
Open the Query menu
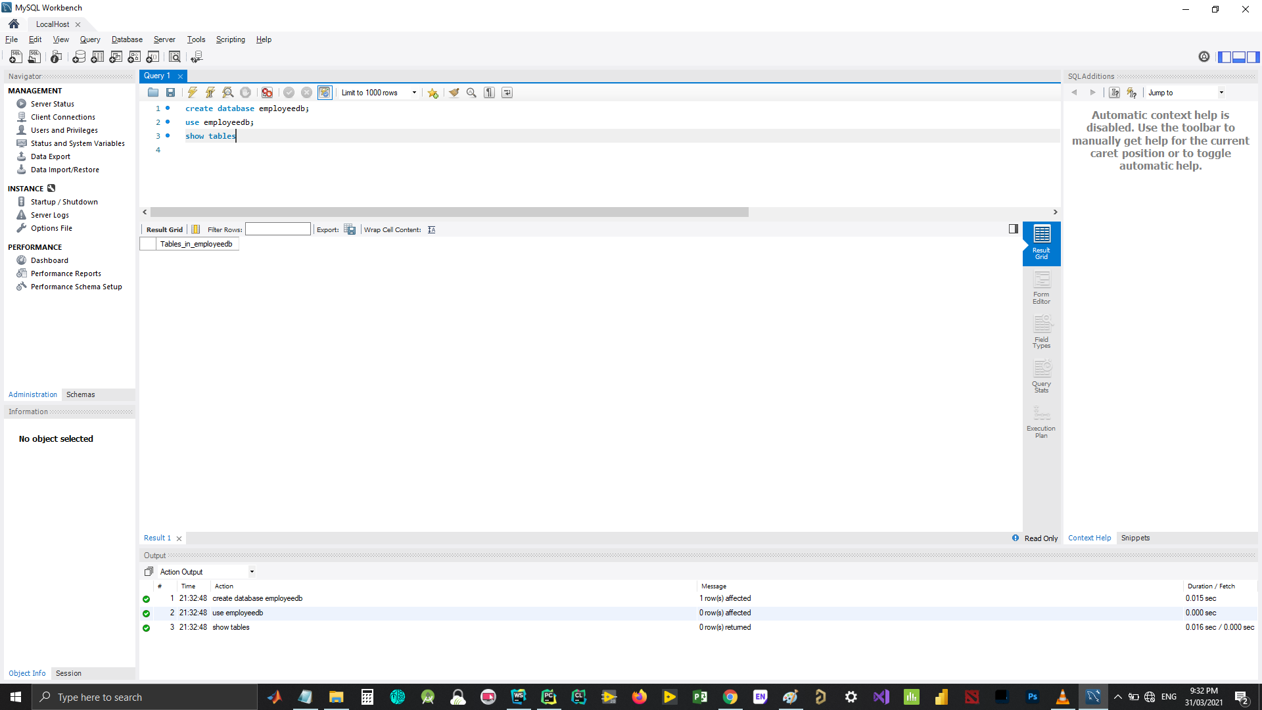tap(90, 39)
